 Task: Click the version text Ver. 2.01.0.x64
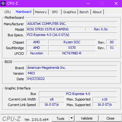click(36, 119)
